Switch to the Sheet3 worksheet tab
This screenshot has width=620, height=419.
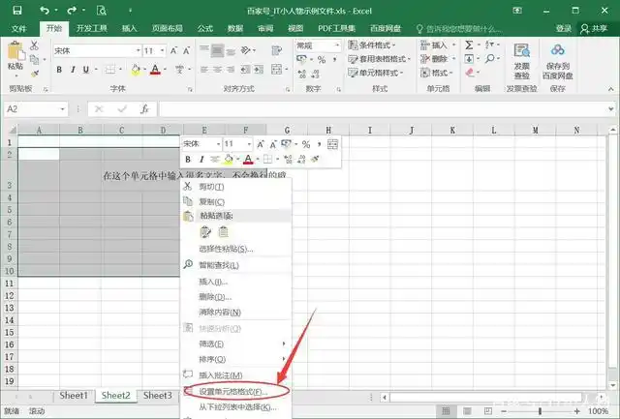click(158, 396)
